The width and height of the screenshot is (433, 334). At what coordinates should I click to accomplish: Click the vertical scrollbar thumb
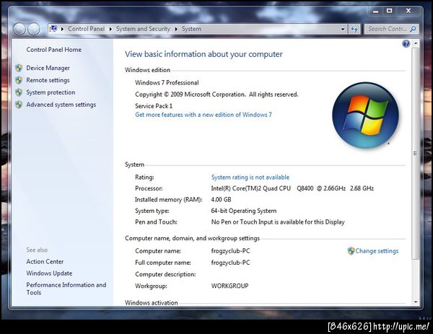pos(416,154)
